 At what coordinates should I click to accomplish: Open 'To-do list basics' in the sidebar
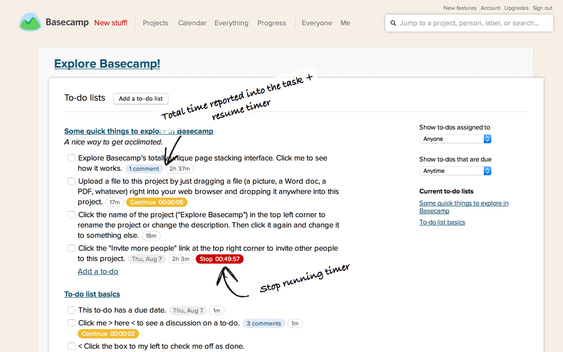[442, 222]
